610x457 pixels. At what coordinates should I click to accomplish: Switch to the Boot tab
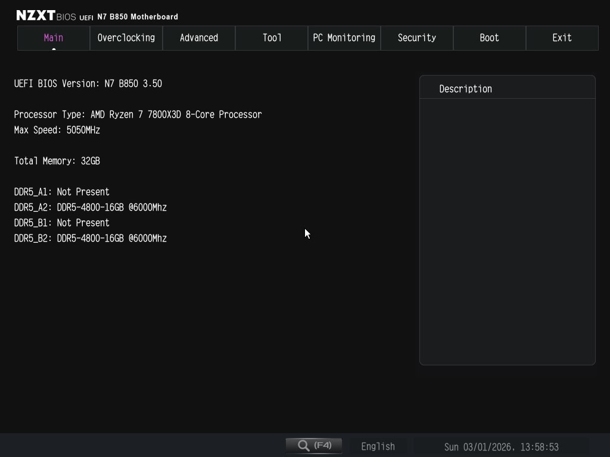(x=489, y=37)
